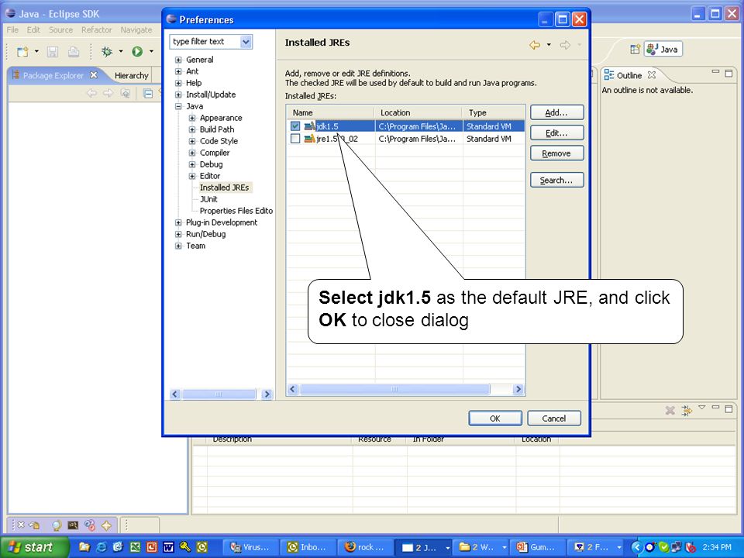Click Cancel in the Preferences dialog

[553, 418]
